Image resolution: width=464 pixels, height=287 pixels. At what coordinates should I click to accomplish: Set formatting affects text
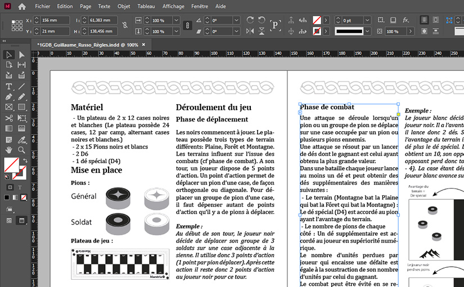tap(20, 187)
